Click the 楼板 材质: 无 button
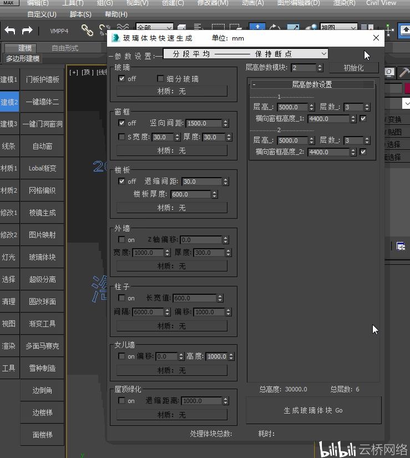The width and height of the screenshot is (410, 458). point(171,208)
